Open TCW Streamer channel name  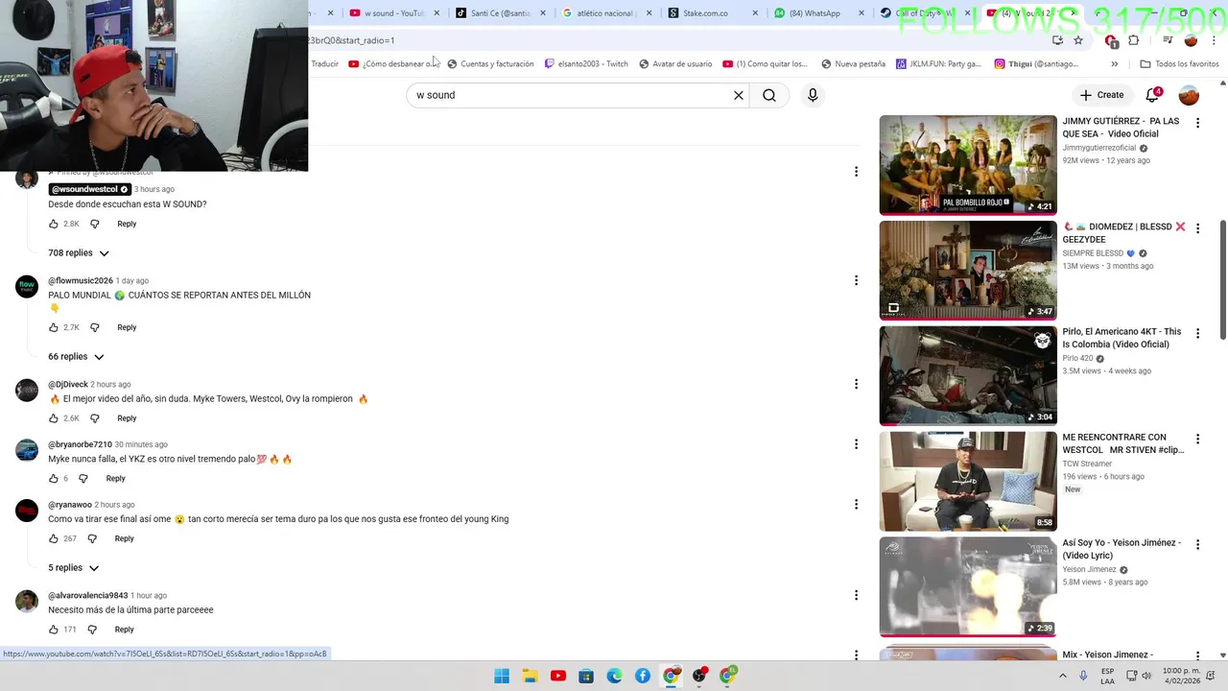tap(1087, 464)
